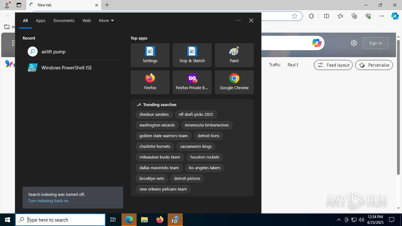
Task: Add this page to favorites star
Action: pyautogui.click(x=295, y=16)
